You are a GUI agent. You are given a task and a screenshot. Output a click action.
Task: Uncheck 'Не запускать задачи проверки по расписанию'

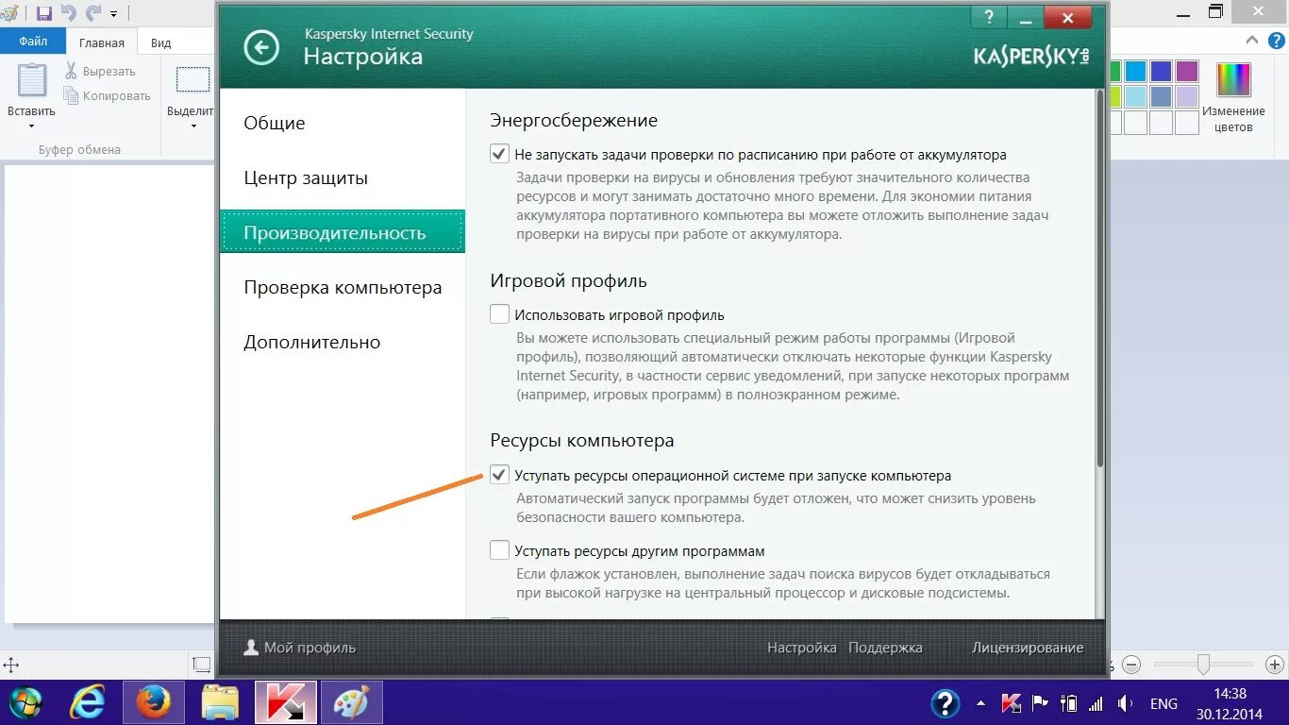coord(500,154)
